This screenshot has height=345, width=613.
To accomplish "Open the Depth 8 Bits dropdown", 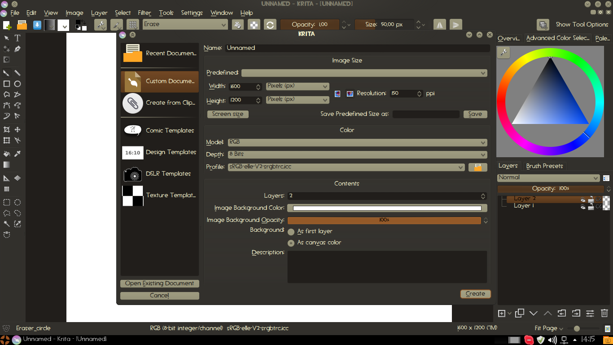I will coord(358,155).
